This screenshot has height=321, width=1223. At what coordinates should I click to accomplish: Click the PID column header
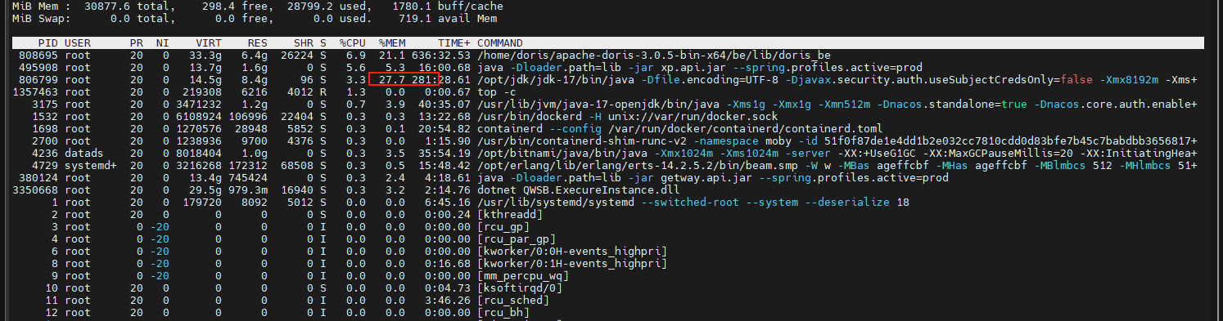point(47,42)
